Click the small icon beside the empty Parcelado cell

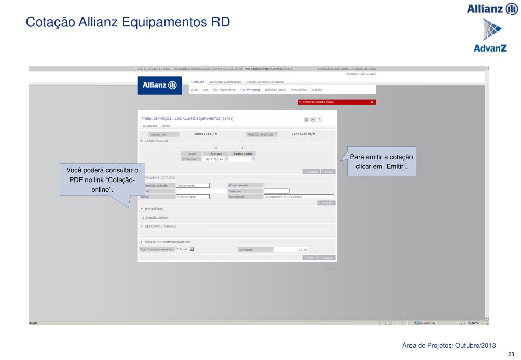253,159
